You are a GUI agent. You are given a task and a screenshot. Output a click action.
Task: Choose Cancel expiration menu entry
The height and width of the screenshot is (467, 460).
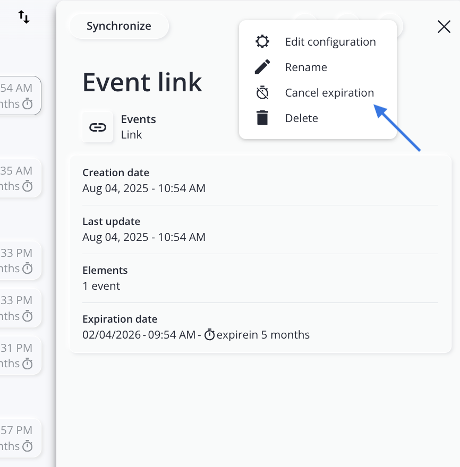click(x=329, y=93)
